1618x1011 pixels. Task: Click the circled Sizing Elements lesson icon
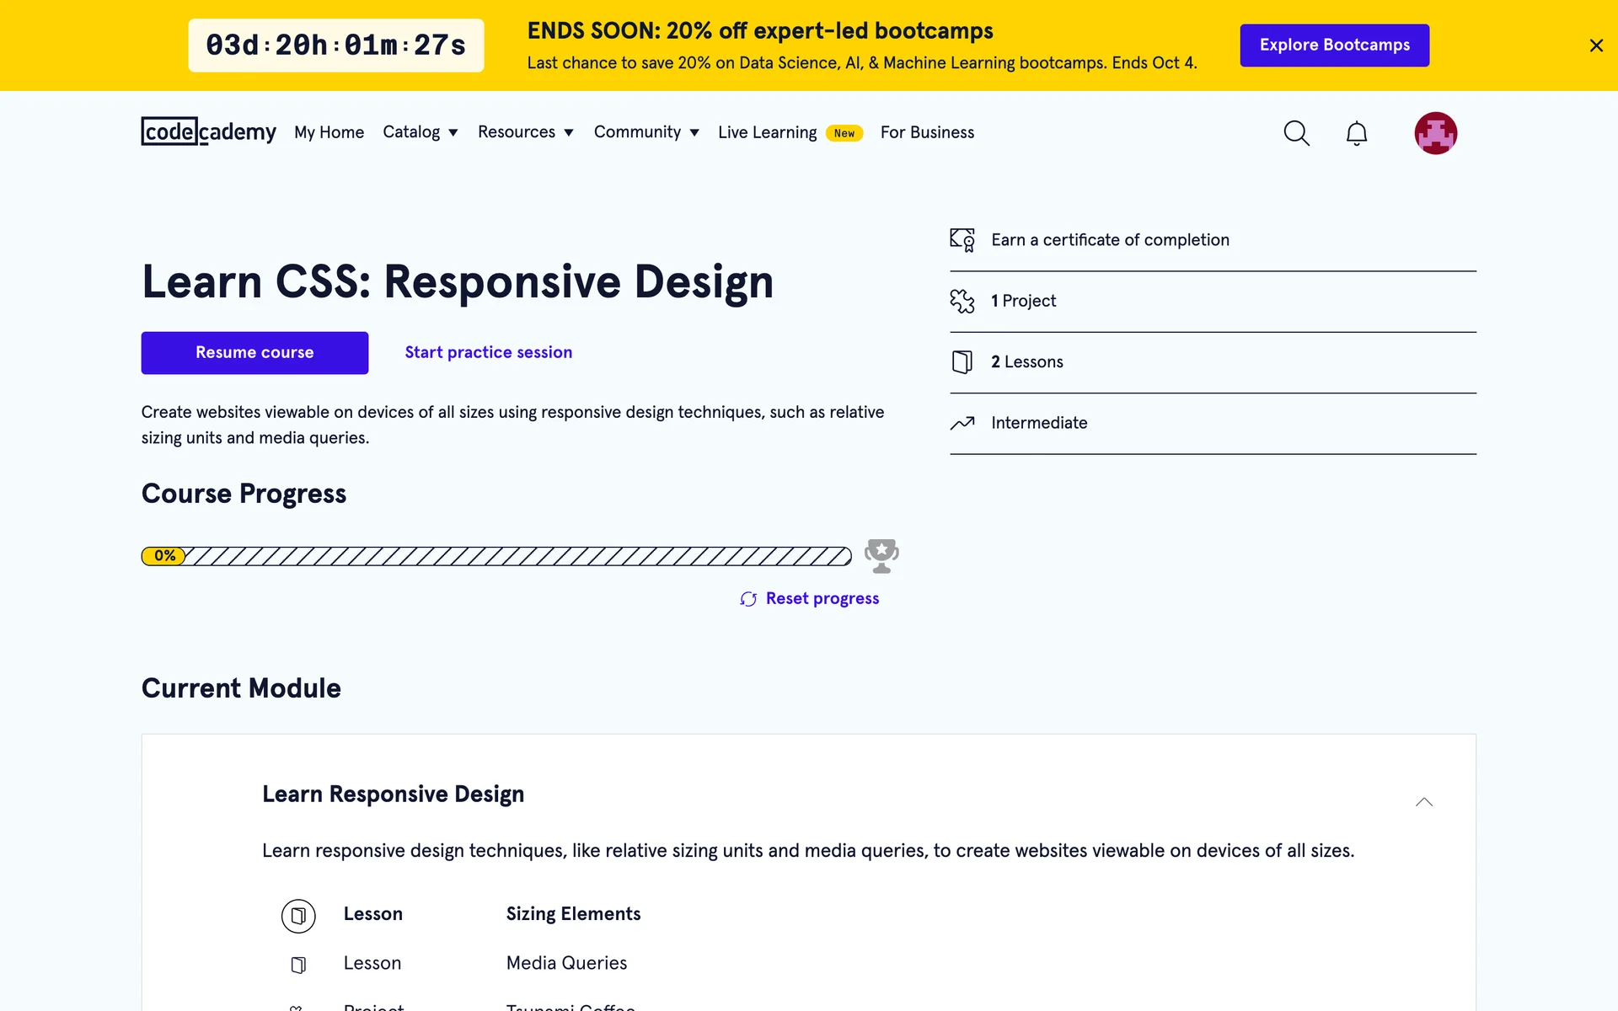click(298, 916)
